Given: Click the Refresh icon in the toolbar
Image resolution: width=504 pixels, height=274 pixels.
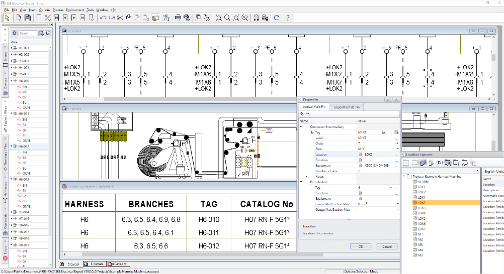Looking at the screenshot, I should pyautogui.click(x=276, y=18).
